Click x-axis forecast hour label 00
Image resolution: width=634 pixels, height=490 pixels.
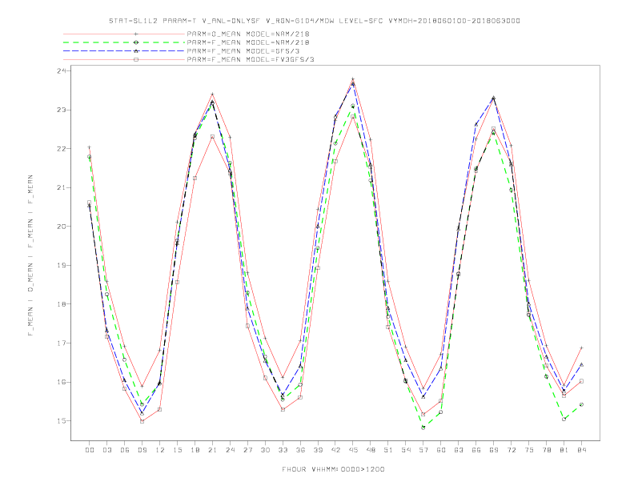(x=90, y=450)
